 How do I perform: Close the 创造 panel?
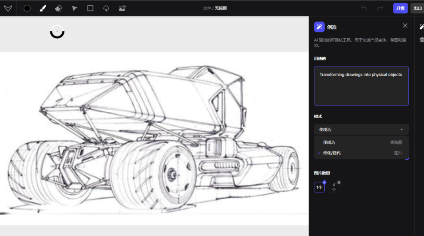(405, 25)
